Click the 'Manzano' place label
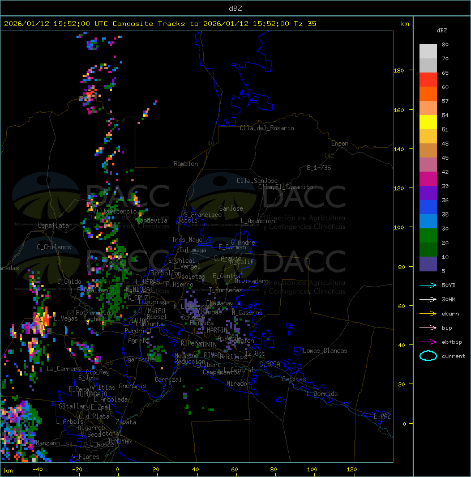Screen dimensions: 471x477 click(x=48, y=443)
